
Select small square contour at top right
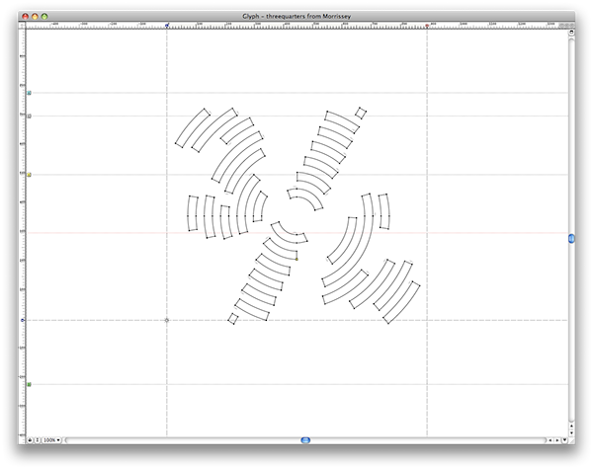tap(361, 113)
